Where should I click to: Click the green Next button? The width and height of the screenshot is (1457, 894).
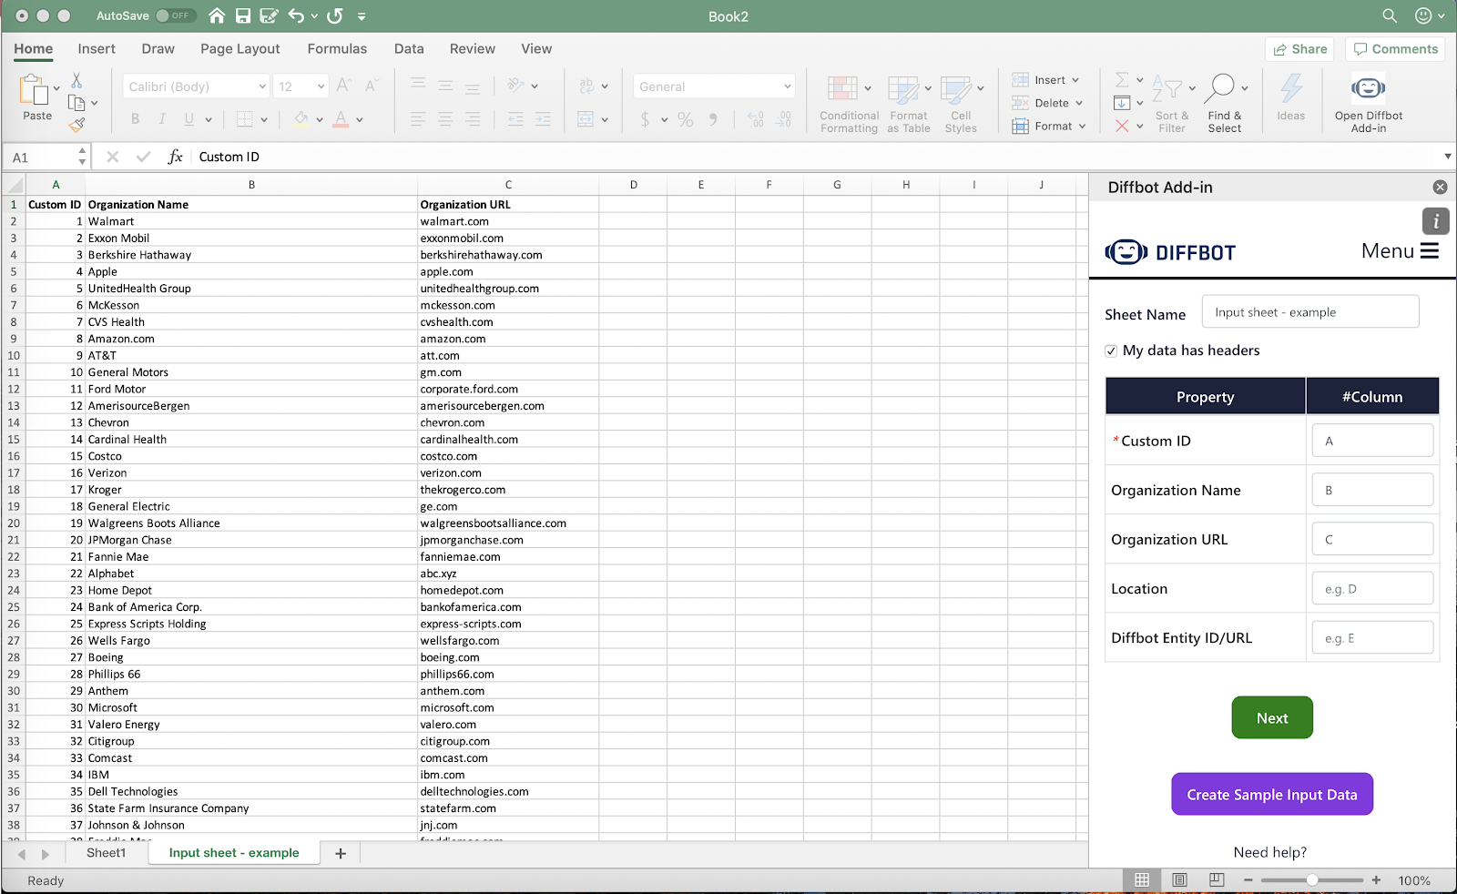coord(1272,717)
